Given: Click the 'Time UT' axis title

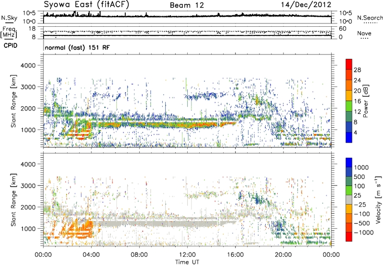Looking at the screenshot, I should click(187, 262).
